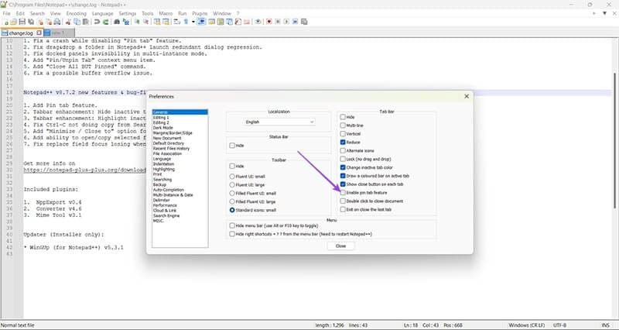Open the Encoding menu

point(76,13)
